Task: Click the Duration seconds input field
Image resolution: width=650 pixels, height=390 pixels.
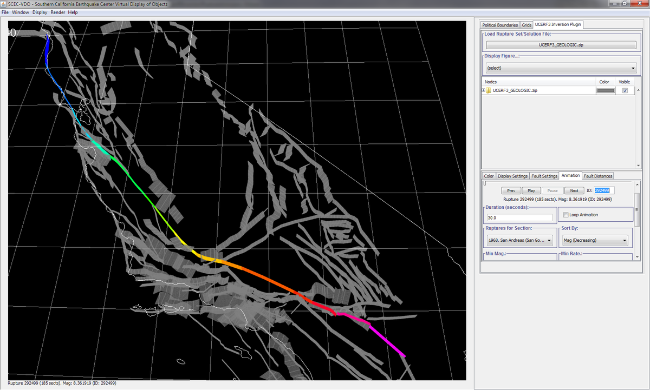Action: [x=519, y=217]
